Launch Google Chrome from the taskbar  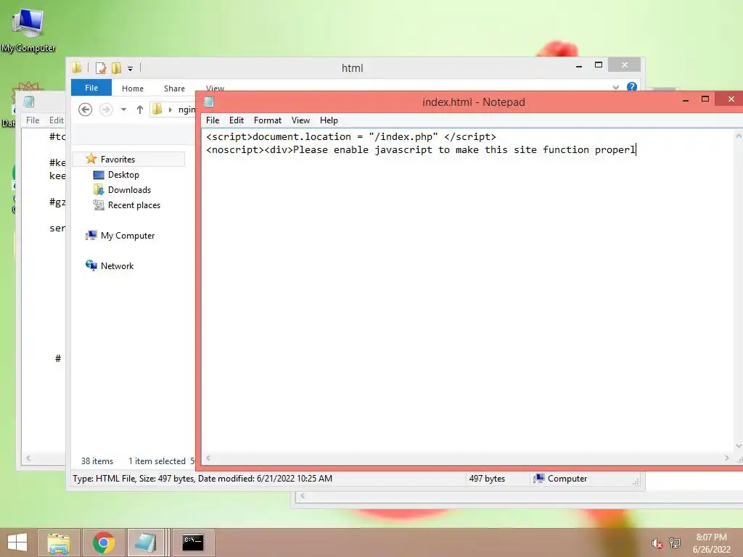104,542
